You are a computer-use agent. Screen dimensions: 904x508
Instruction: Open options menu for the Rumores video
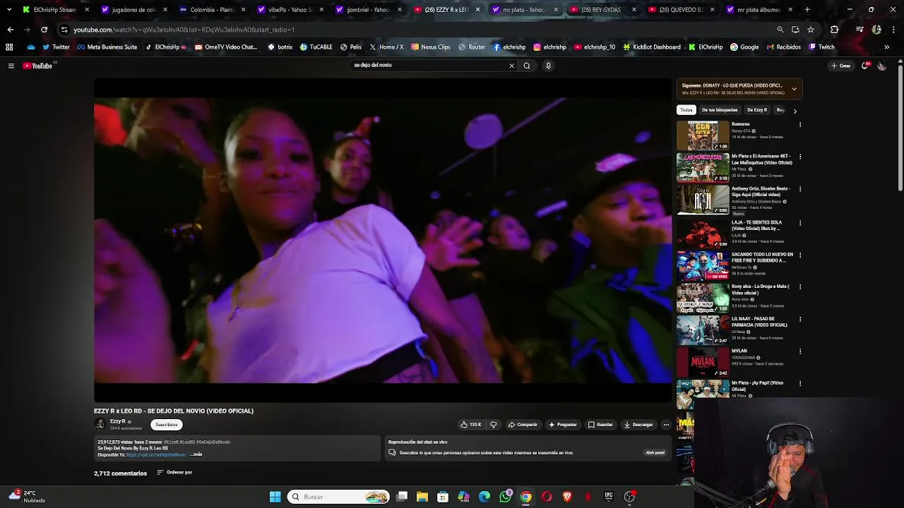[799, 125]
